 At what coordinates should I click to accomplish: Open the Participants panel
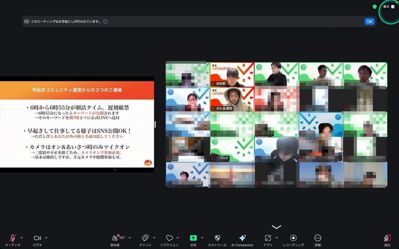tap(115, 238)
